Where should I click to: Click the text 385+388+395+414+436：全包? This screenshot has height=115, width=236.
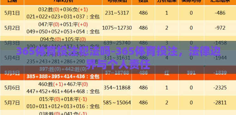tap(63, 77)
